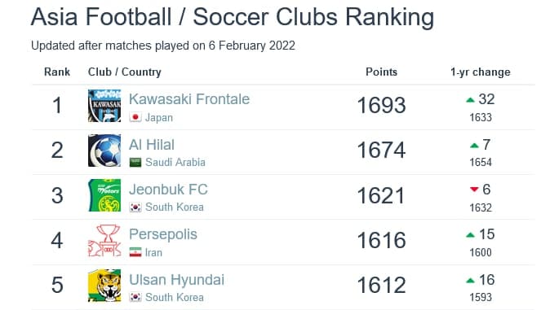Open the Jeonbuk FC club page
Viewport: 541px width, 310px height.
(168, 190)
